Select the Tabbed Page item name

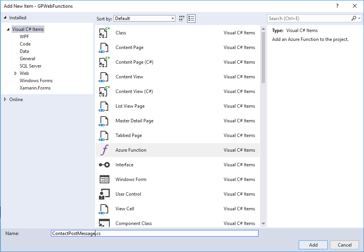[129, 135]
